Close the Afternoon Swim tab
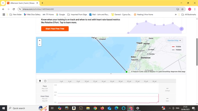This screenshot has height=111, width=198. (x=37, y=3)
